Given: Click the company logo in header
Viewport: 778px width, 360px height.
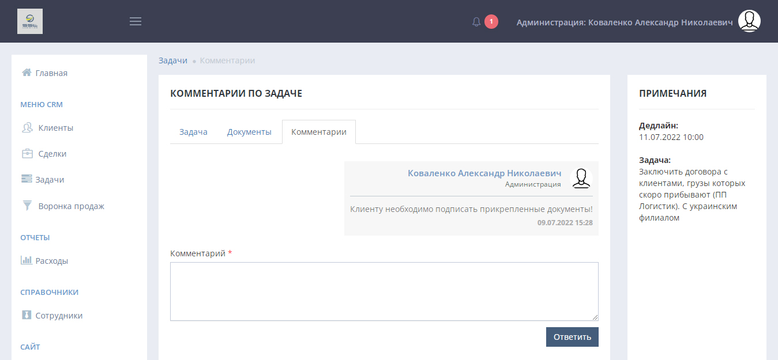Looking at the screenshot, I should point(30,21).
